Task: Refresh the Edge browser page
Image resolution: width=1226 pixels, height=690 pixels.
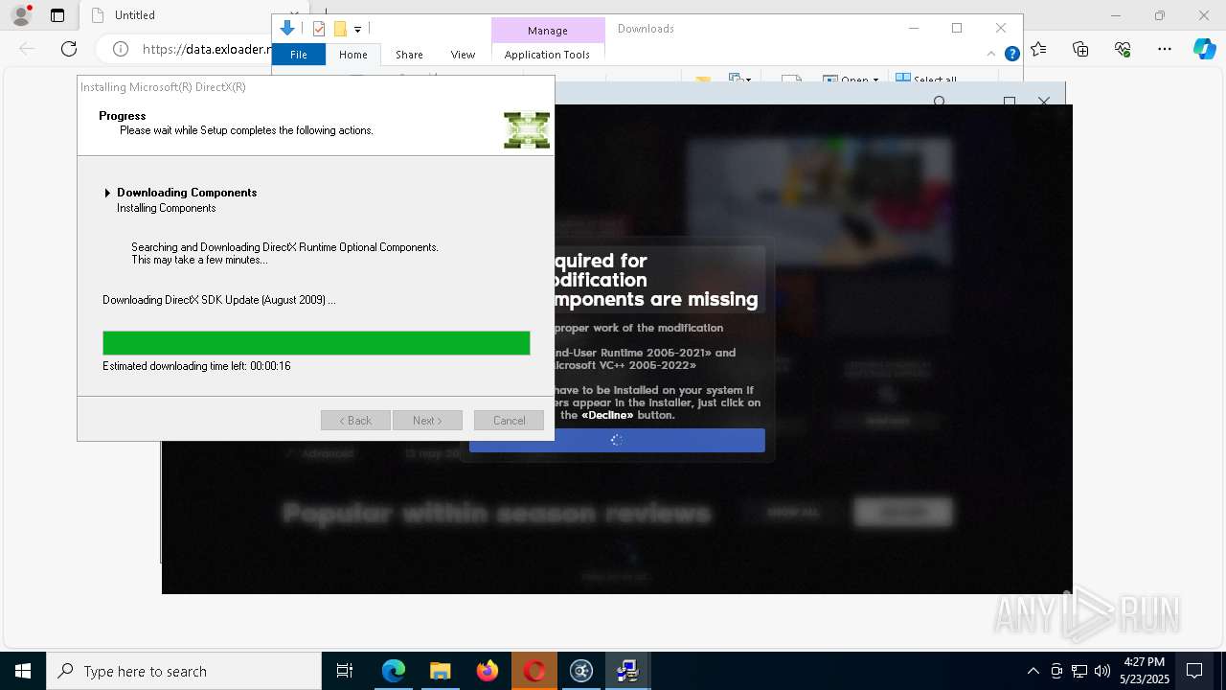Action: tap(69, 49)
